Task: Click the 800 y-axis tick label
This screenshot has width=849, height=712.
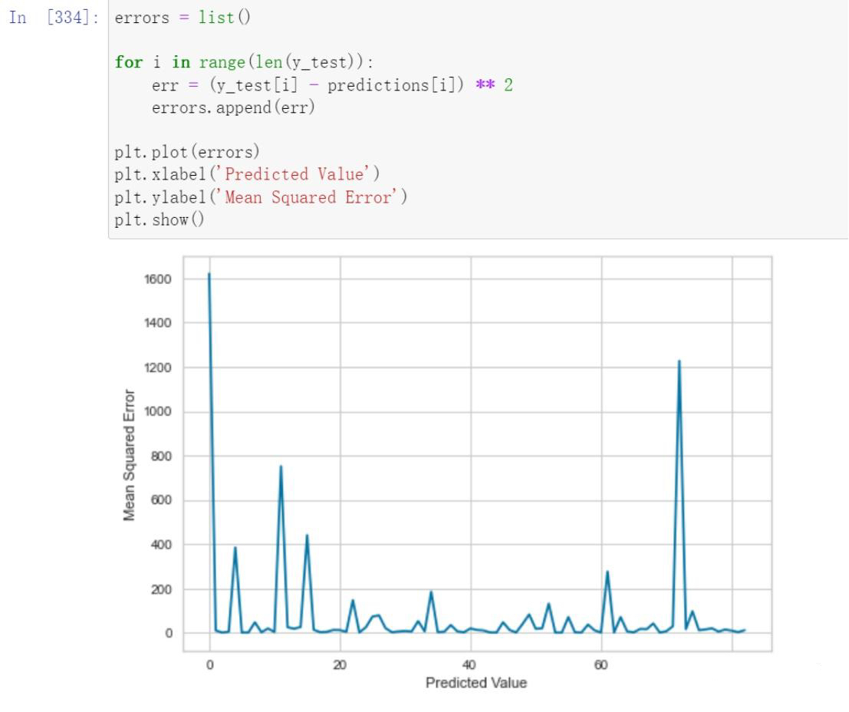Action: click(161, 456)
